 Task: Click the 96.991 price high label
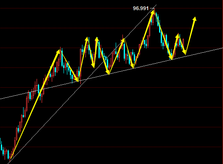click(x=141, y=8)
